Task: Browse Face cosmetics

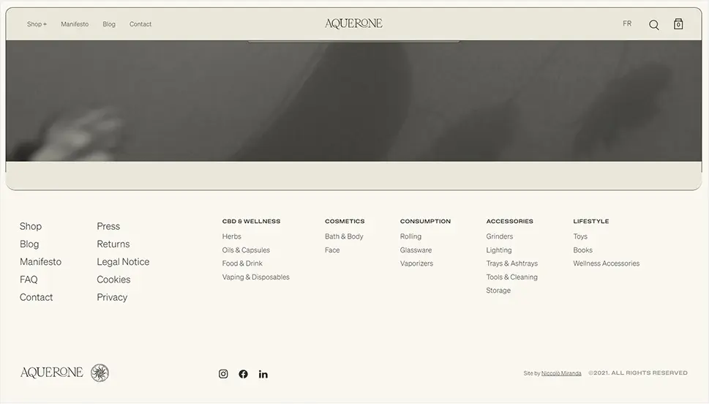Action: [x=332, y=250]
